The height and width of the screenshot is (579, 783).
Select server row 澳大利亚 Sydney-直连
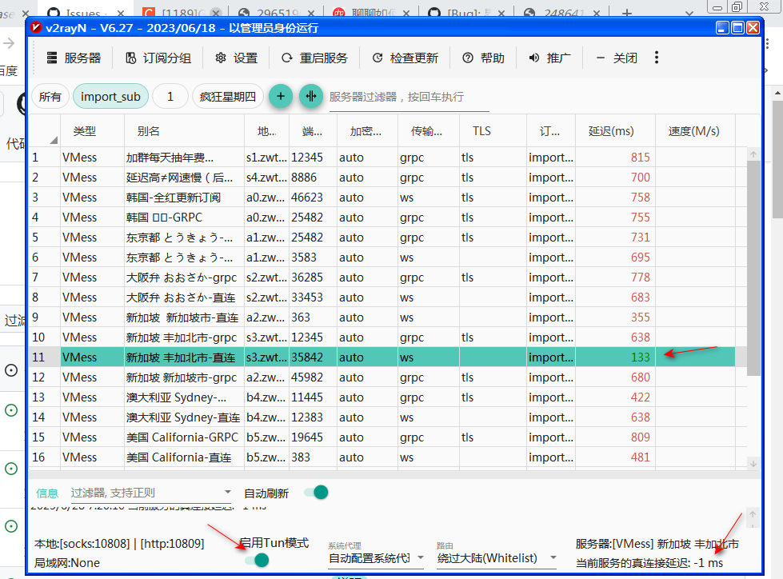coord(382,417)
